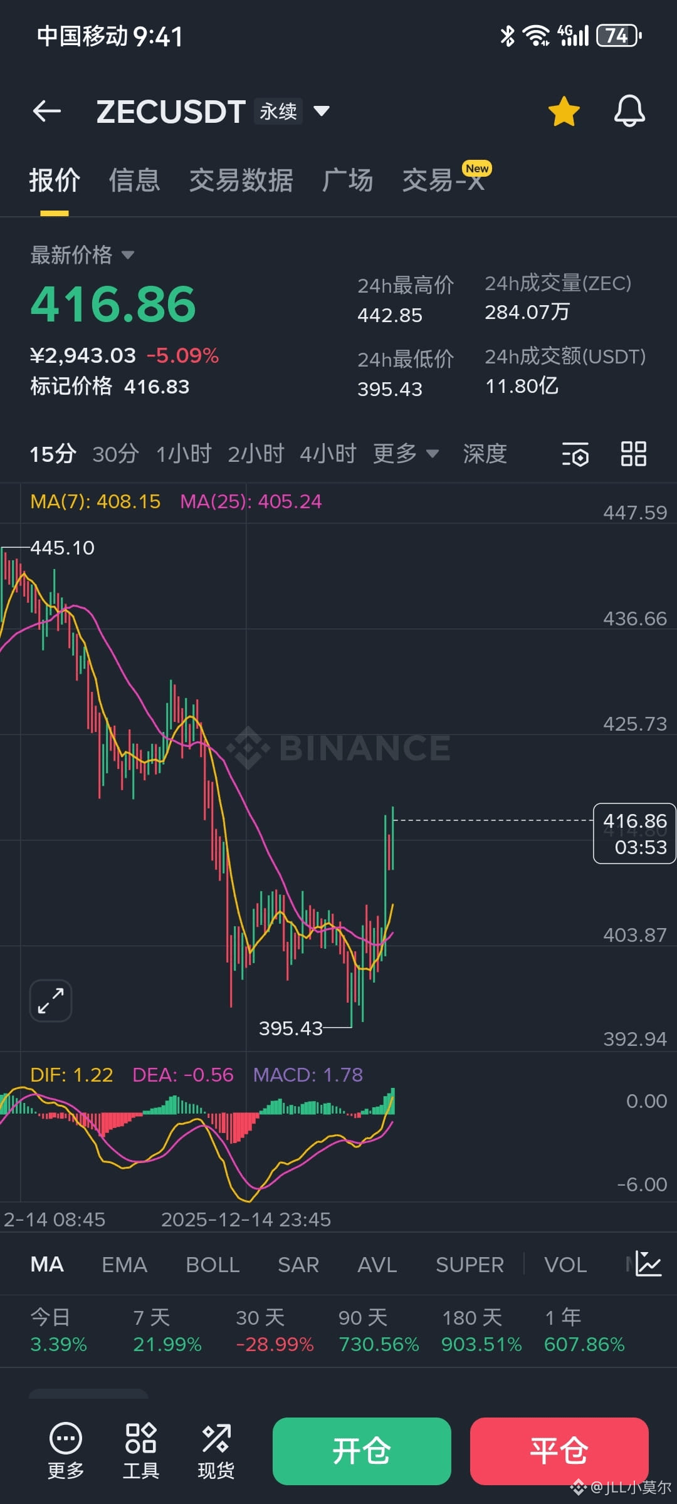The height and width of the screenshot is (1504, 677).
Task: Toggle the AVL indicator
Action: (377, 1265)
